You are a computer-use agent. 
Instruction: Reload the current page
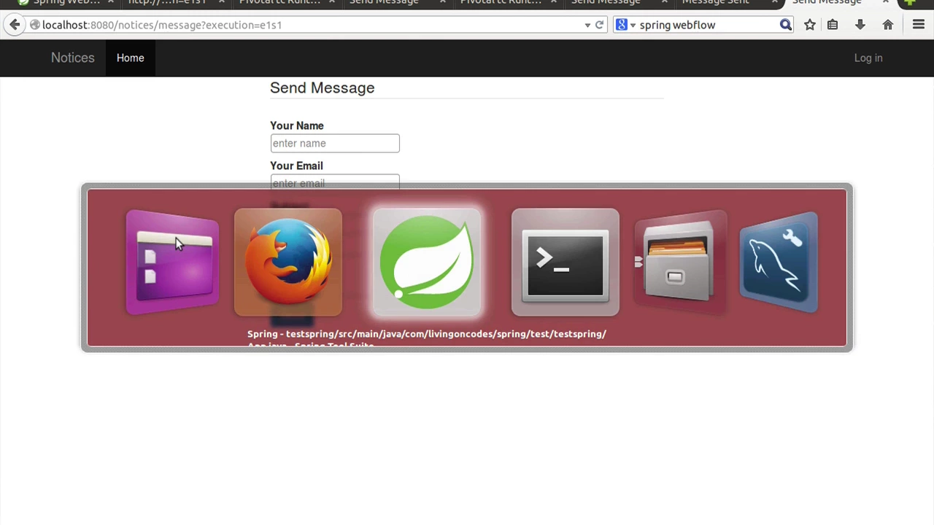pyautogui.click(x=599, y=25)
